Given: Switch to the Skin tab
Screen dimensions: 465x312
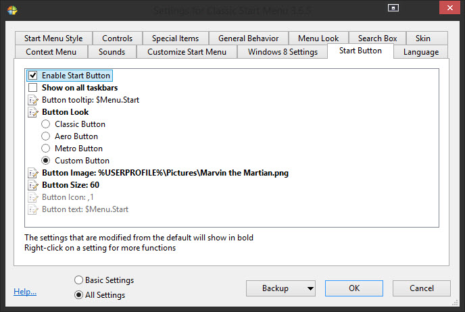Looking at the screenshot, I should click(422, 38).
